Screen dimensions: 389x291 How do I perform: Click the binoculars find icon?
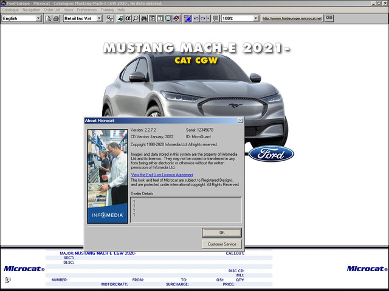[144, 19]
